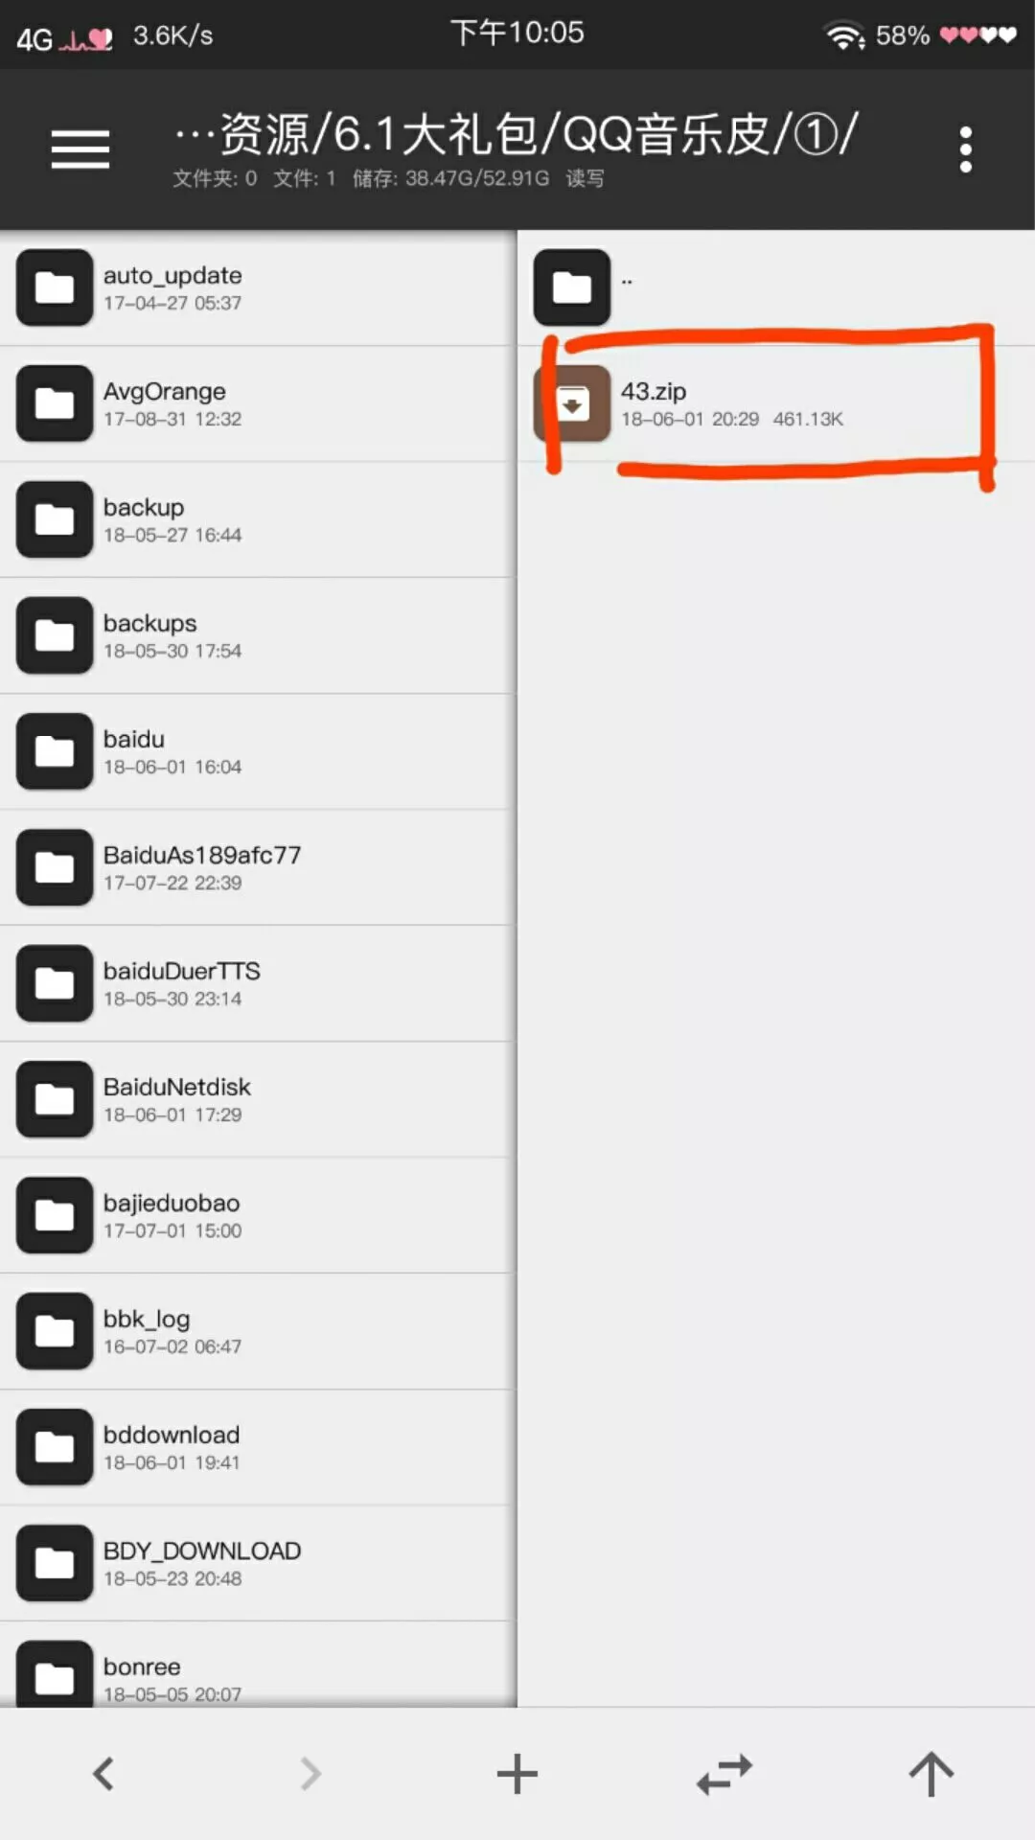
Task: Tap the path title 资源/6.1大礼包/QQ音乐皮
Action: point(517,133)
